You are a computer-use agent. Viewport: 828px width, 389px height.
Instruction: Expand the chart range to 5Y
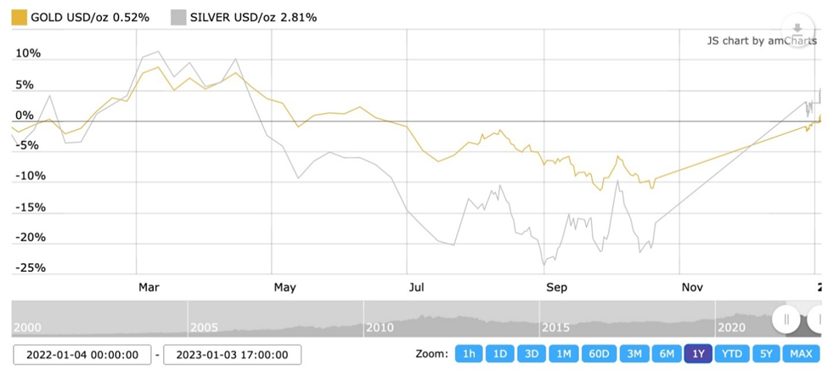tap(766, 354)
